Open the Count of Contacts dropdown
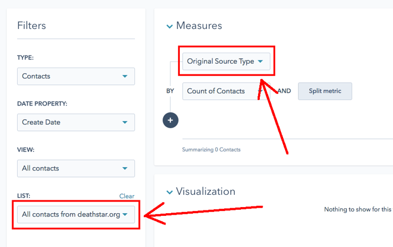 (x=222, y=91)
